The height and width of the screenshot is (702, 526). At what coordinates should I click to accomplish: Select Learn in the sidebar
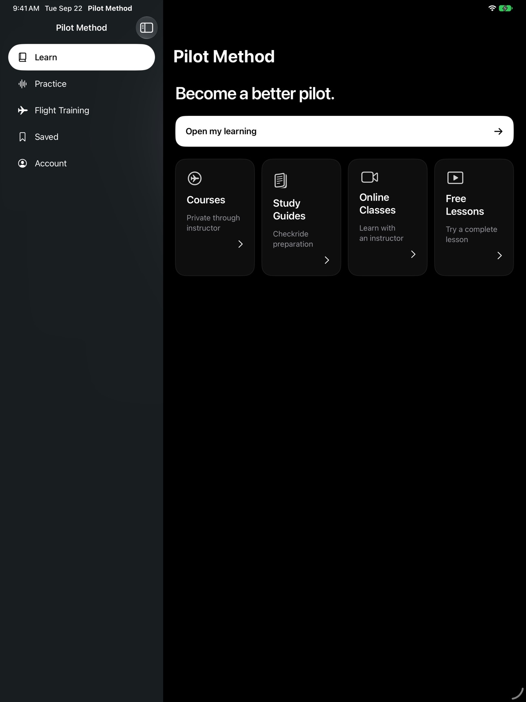(x=82, y=57)
